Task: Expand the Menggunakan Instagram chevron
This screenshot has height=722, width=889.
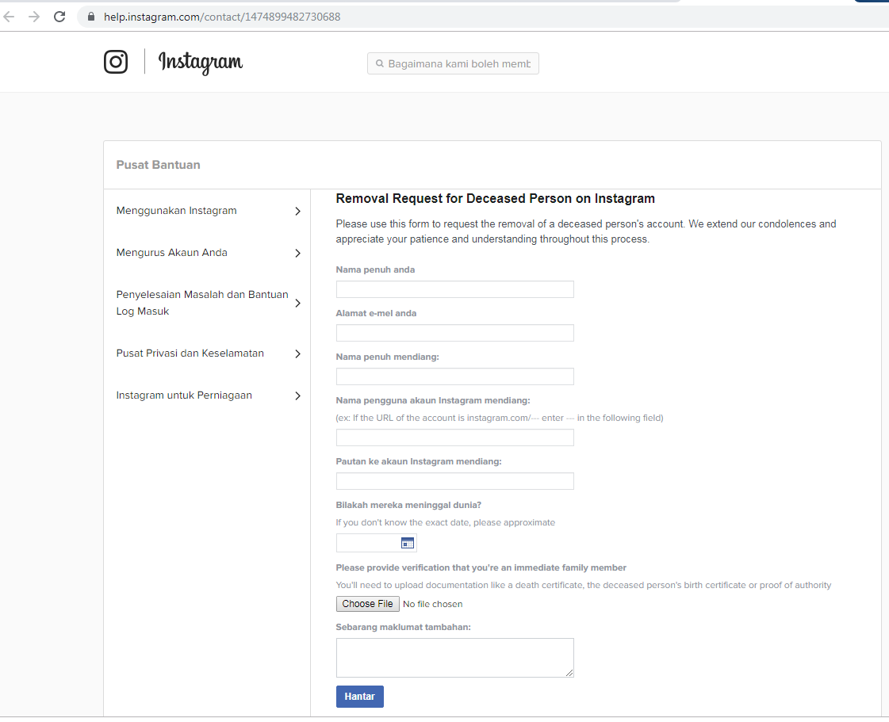Action: click(x=297, y=212)
